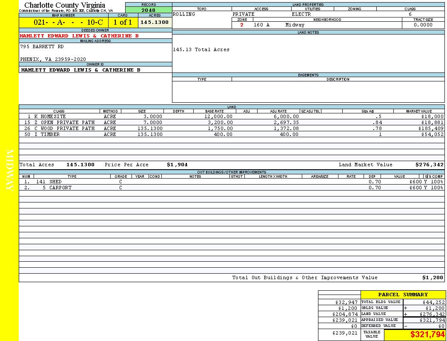
Task: Click the red deeded owner name
Action: 79,36
